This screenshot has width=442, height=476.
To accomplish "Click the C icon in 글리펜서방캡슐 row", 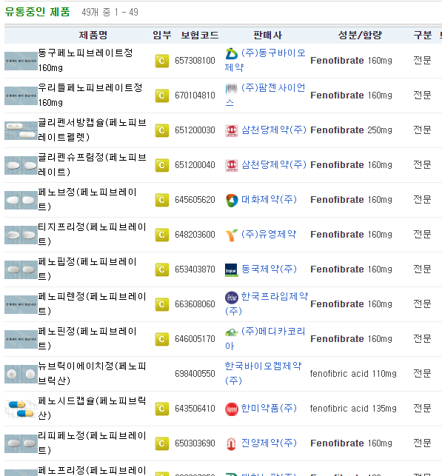I will tap(162, 130).
